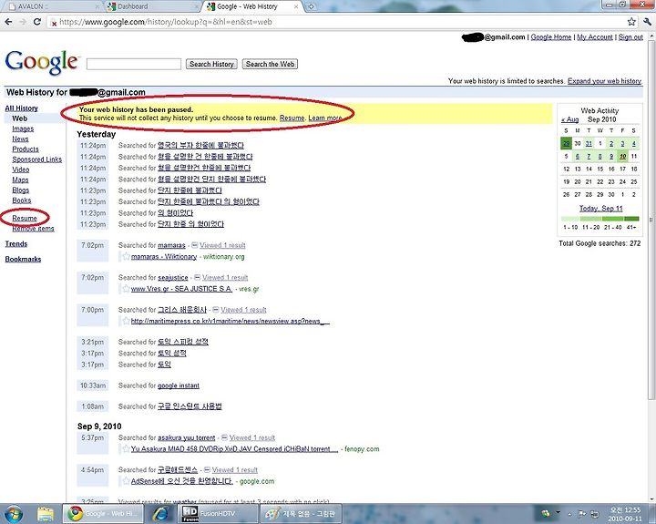Click the Chrome Web History taskbar button
This screenshot has height=524, width=656.
[x=103, y=514]
